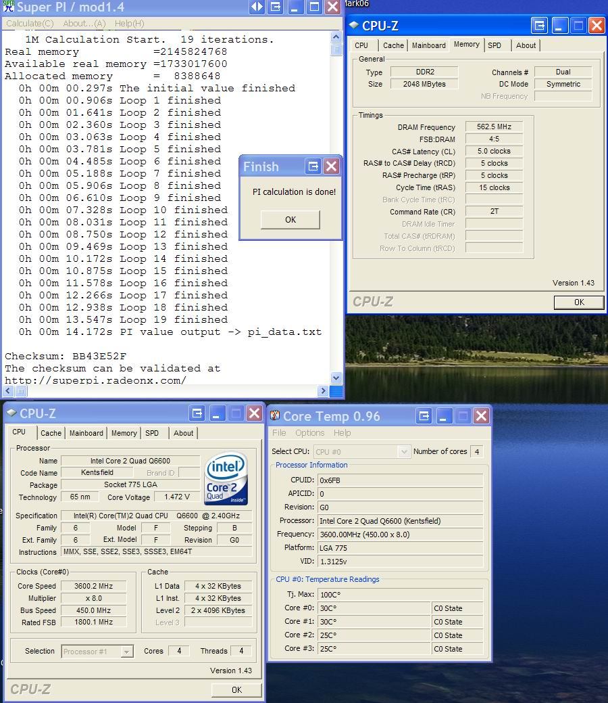
Task: Switch to About tab in lower CPU-Z window
Action: [184, 433]
